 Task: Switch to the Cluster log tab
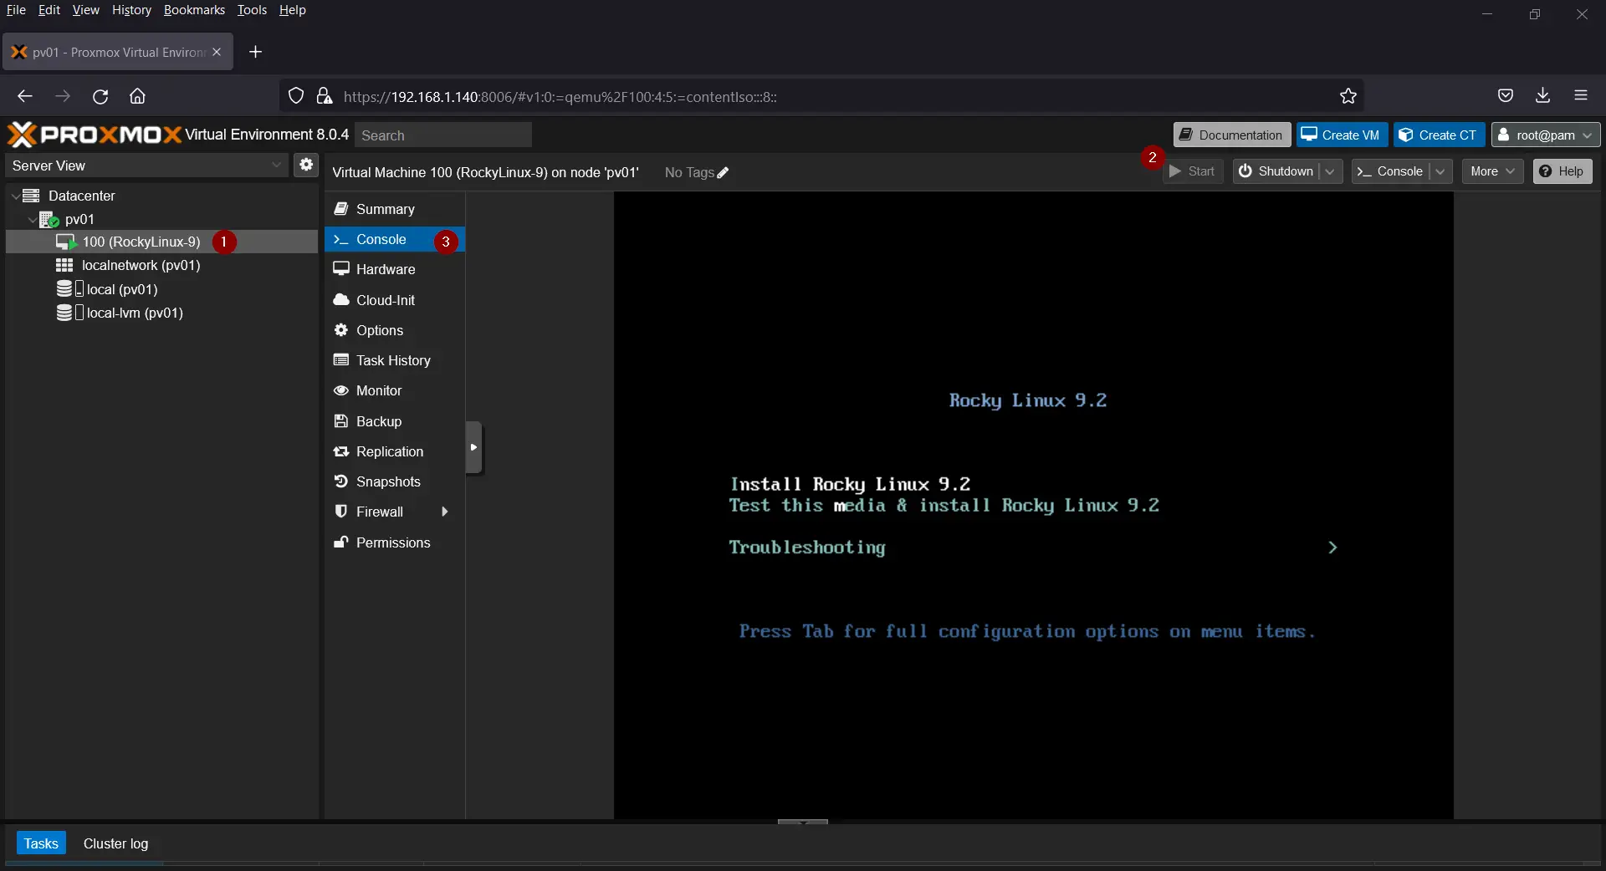coord(115,843)
